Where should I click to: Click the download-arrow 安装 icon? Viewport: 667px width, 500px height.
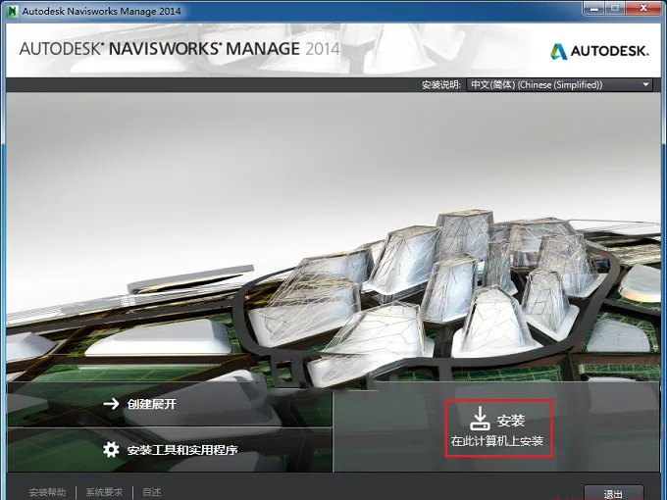point(480,419)
